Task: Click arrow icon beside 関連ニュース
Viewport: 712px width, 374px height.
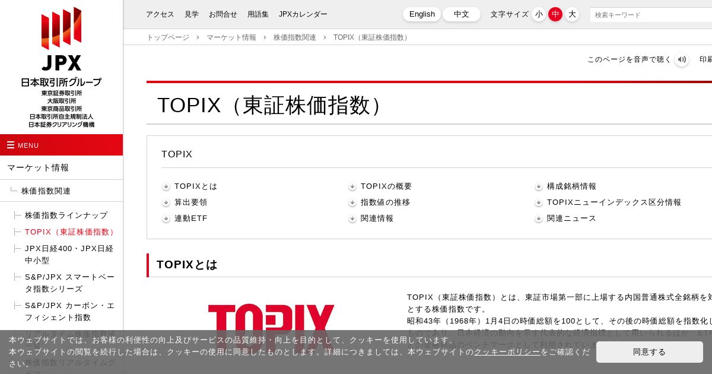Action: tap(539, 218)
